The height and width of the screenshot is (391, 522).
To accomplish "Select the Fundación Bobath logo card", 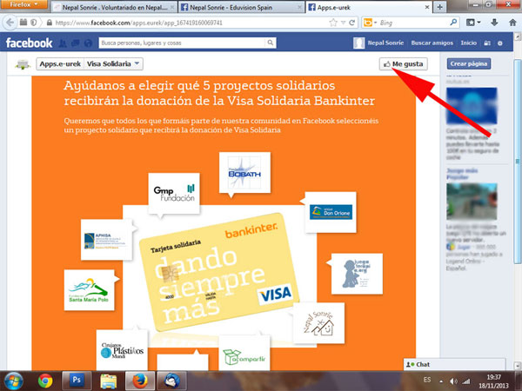I will [x=244, y=173].
